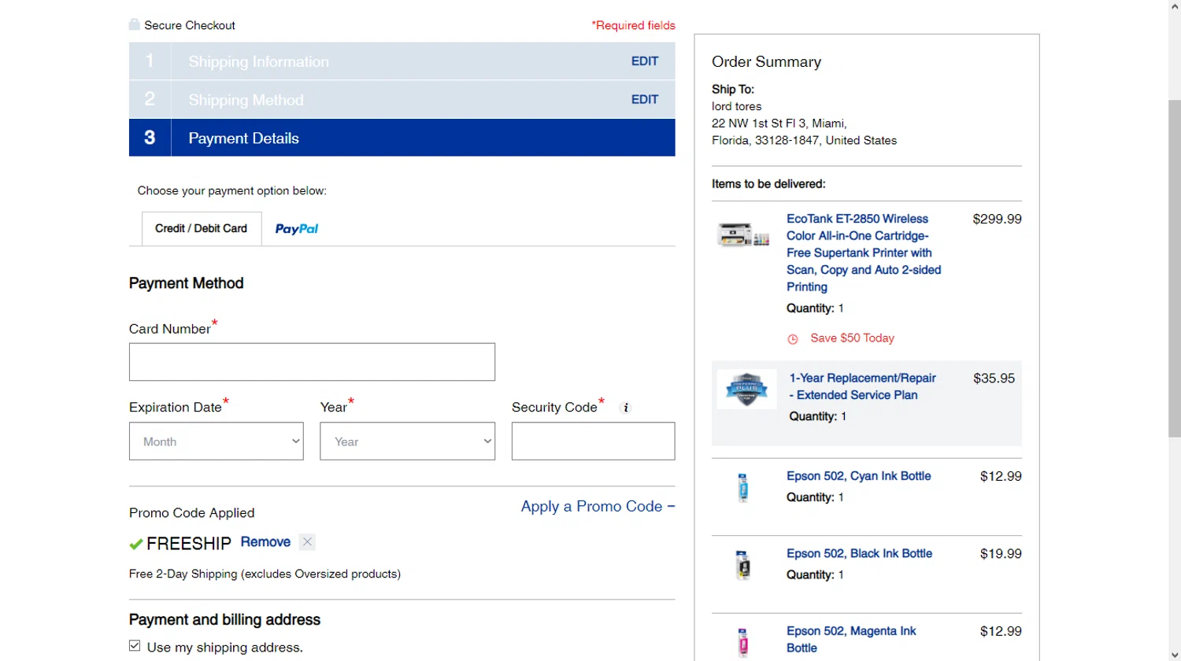Click the X icon beside FREESHIP
1181x661 pixels.
(x=308, y=542)
